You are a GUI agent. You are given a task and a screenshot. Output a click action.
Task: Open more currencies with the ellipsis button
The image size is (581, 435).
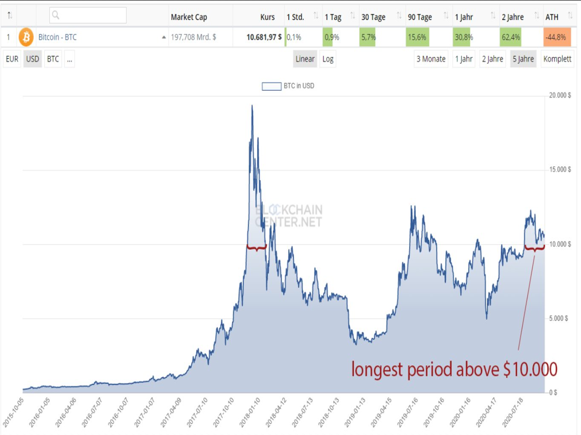pyautogui.click(x=69, y=59)
